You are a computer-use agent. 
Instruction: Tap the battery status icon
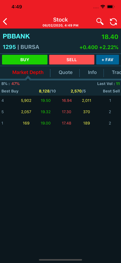pyautogui.click(x=111, y=7)
